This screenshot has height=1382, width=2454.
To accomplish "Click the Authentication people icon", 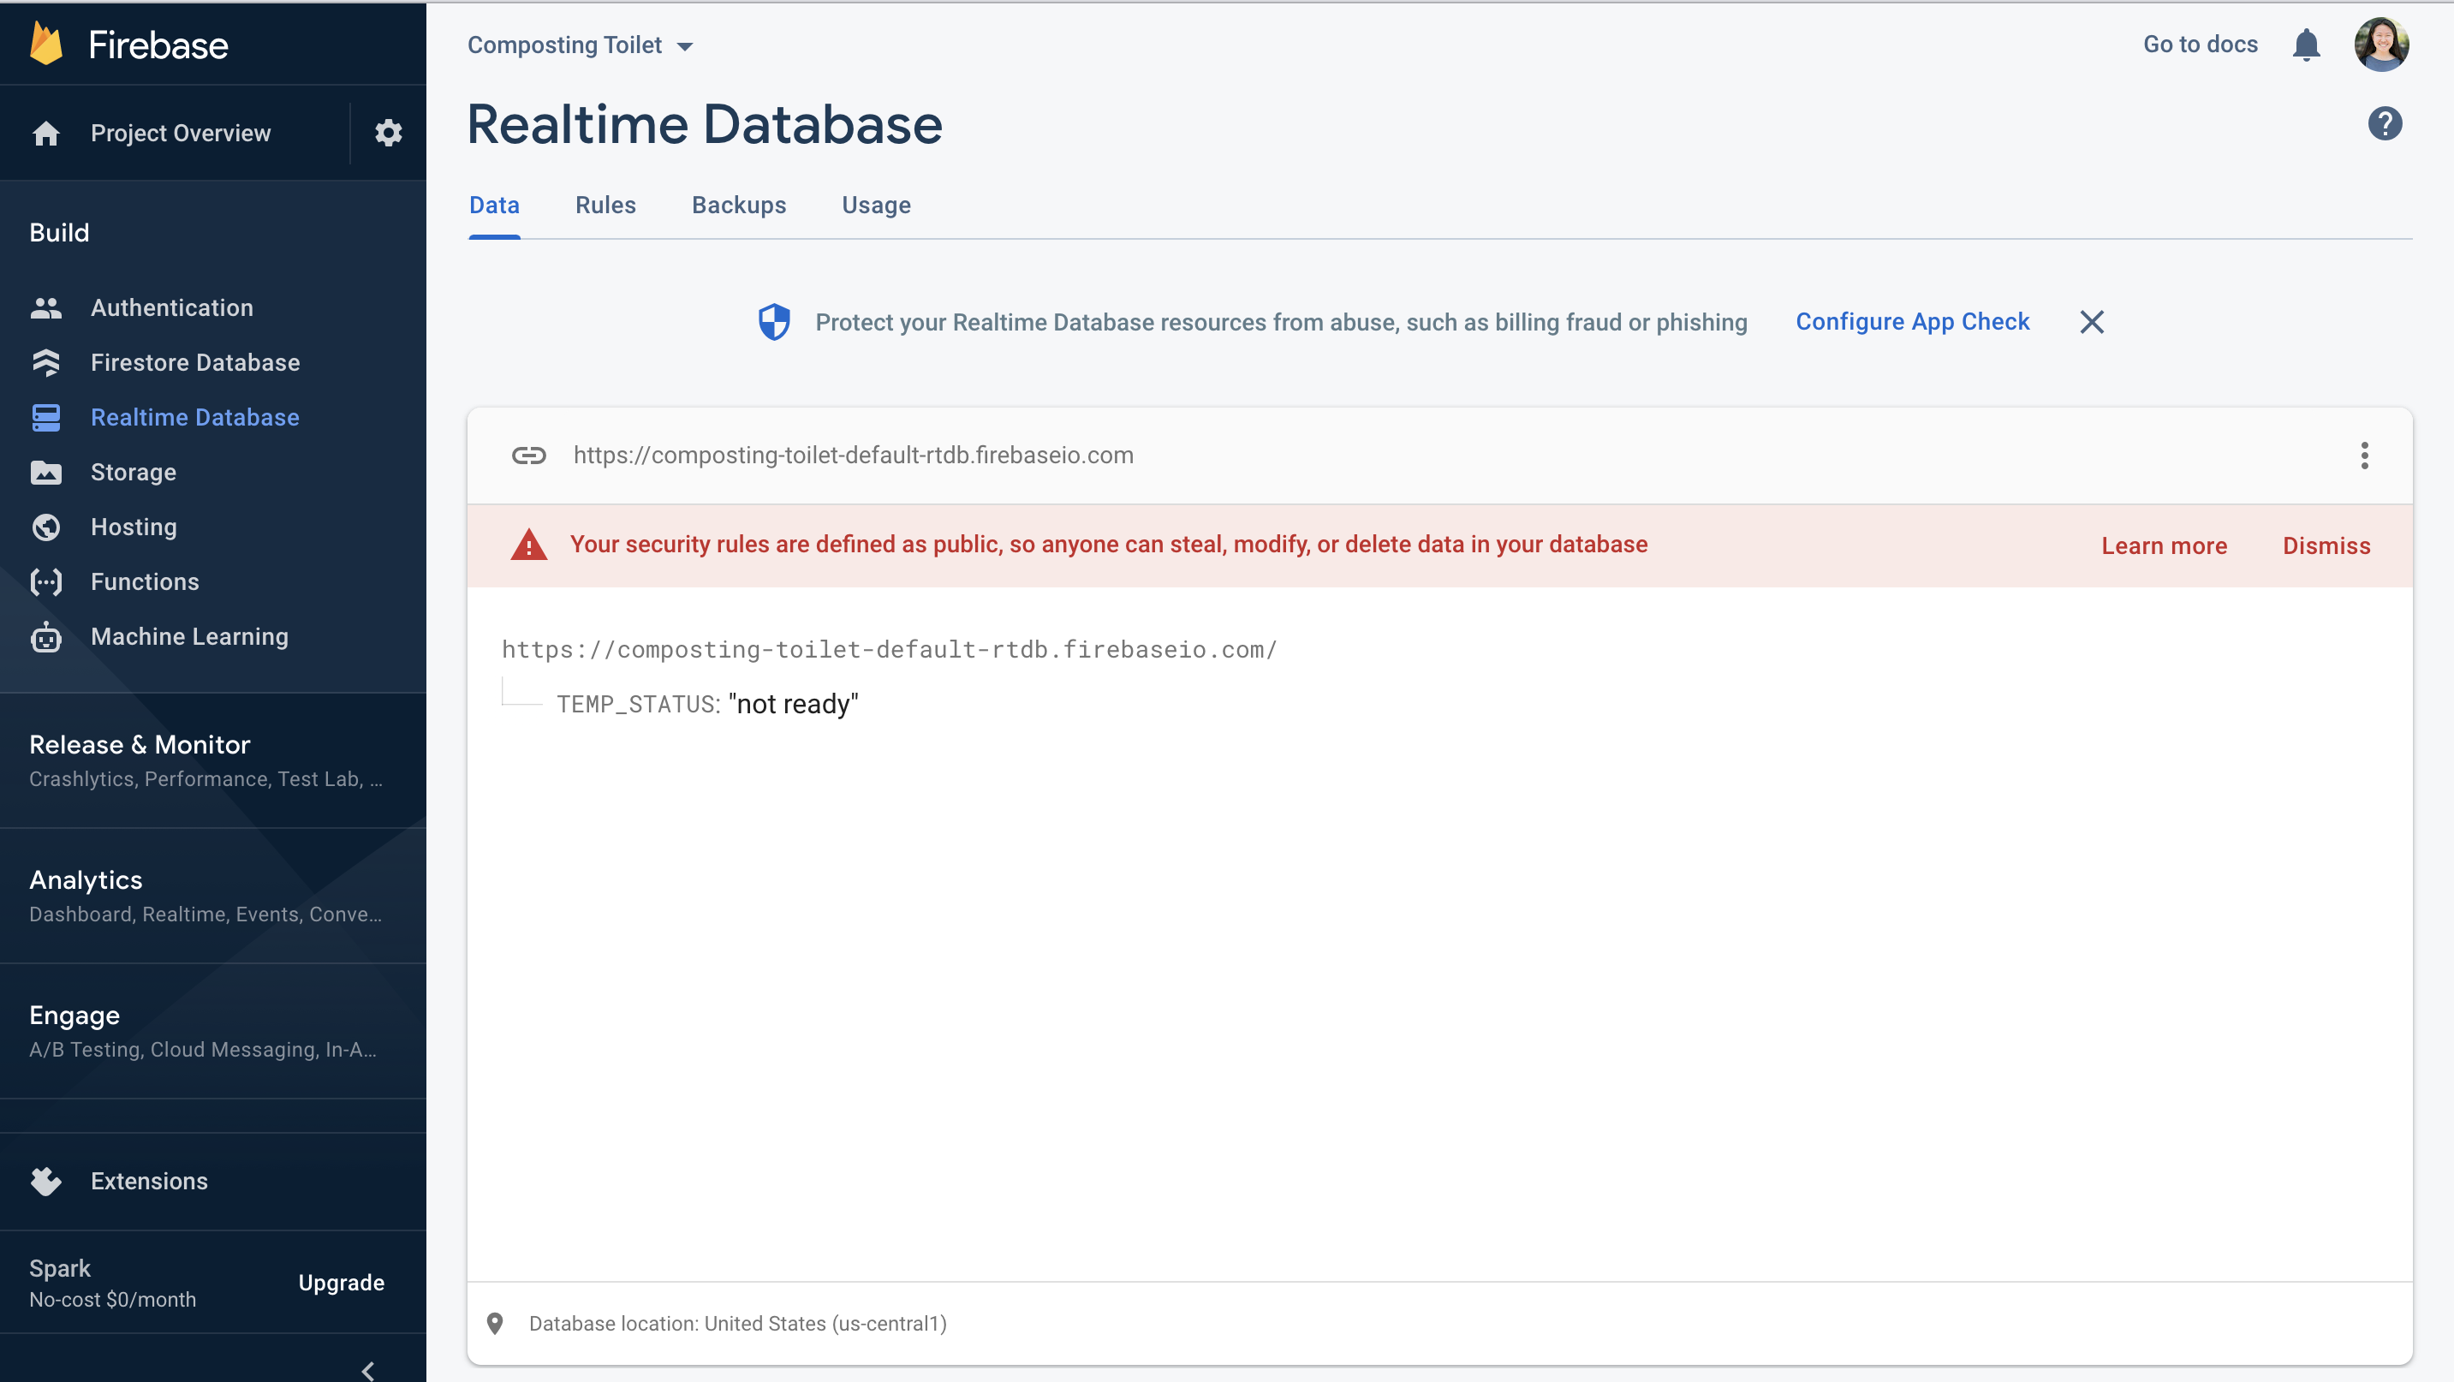I will click(x=45, y=307).
